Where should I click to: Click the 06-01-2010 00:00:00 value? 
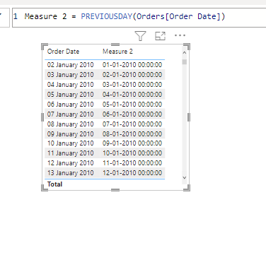click(x=132, y=114)
